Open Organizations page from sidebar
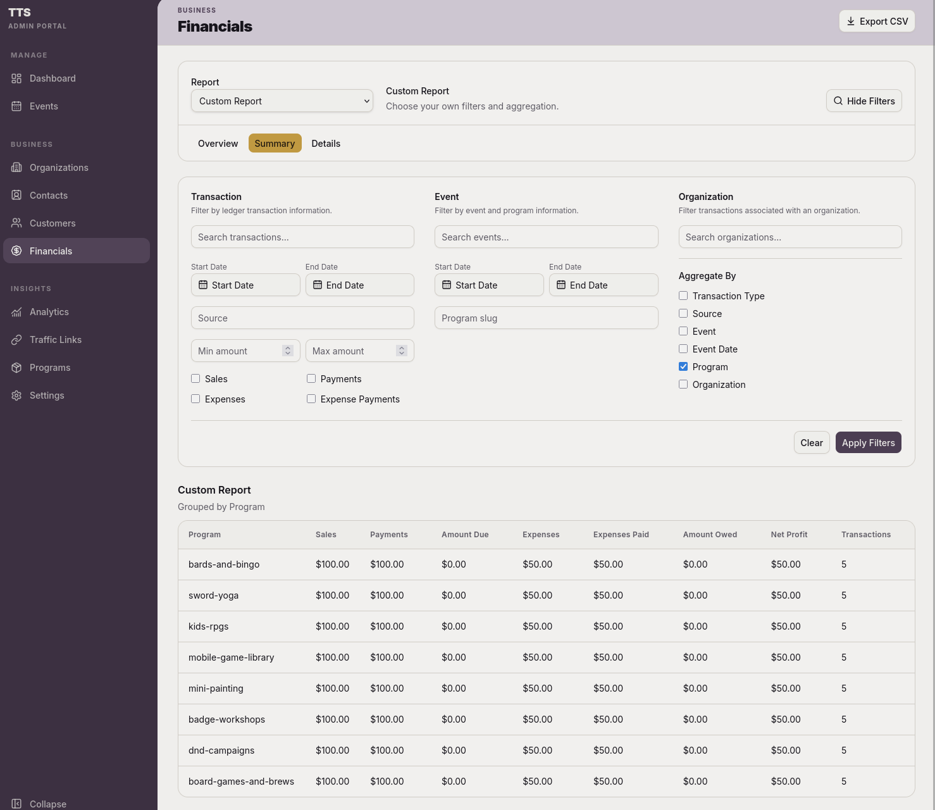This screenshot has width=935, height=810. click(77, 168)
